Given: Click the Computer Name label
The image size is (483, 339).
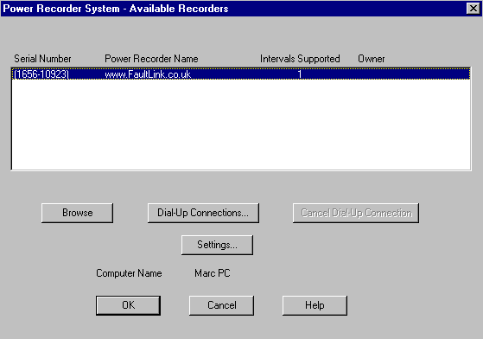Looking at the screenshot, I should 129,273.
